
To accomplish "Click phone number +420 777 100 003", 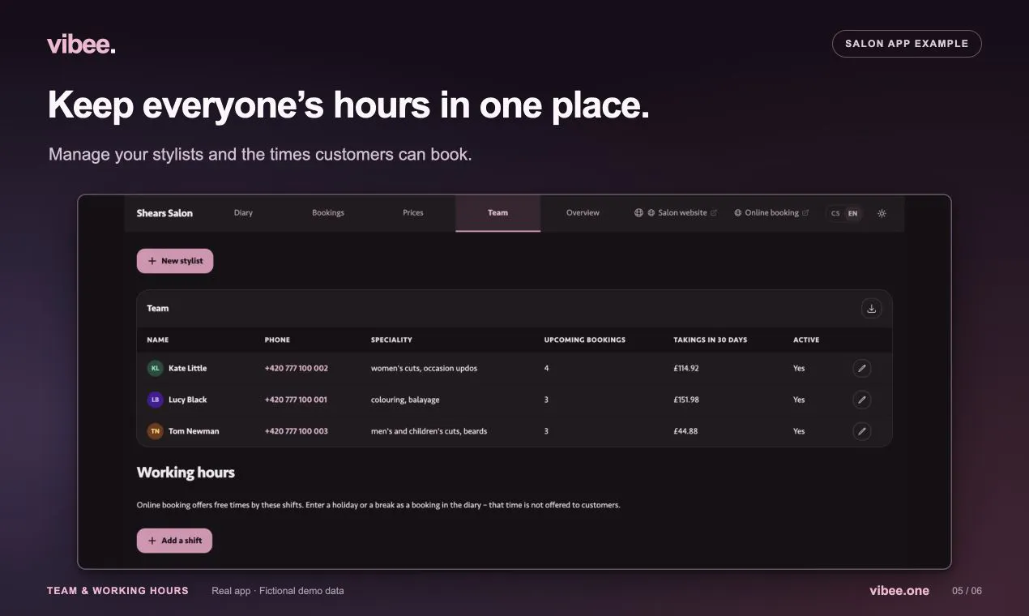I will (x=297, y=431).
